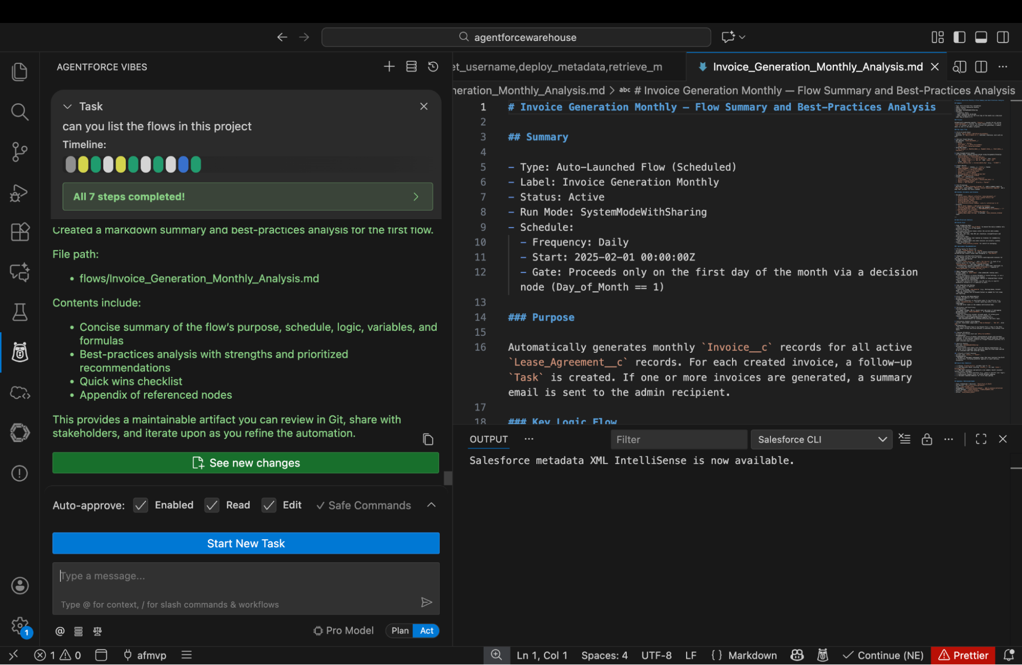
Task: Uncheck the Read auto-approve checkbox
Action: point(211,505)
